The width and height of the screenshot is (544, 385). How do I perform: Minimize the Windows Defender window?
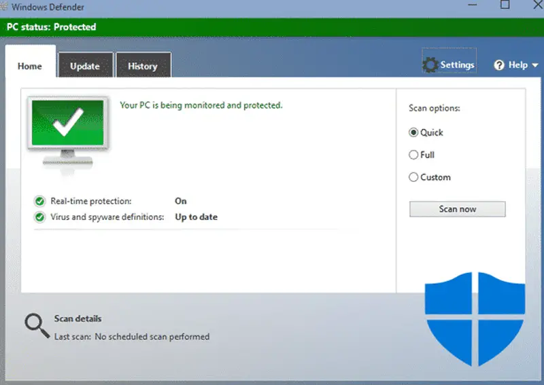472,5
